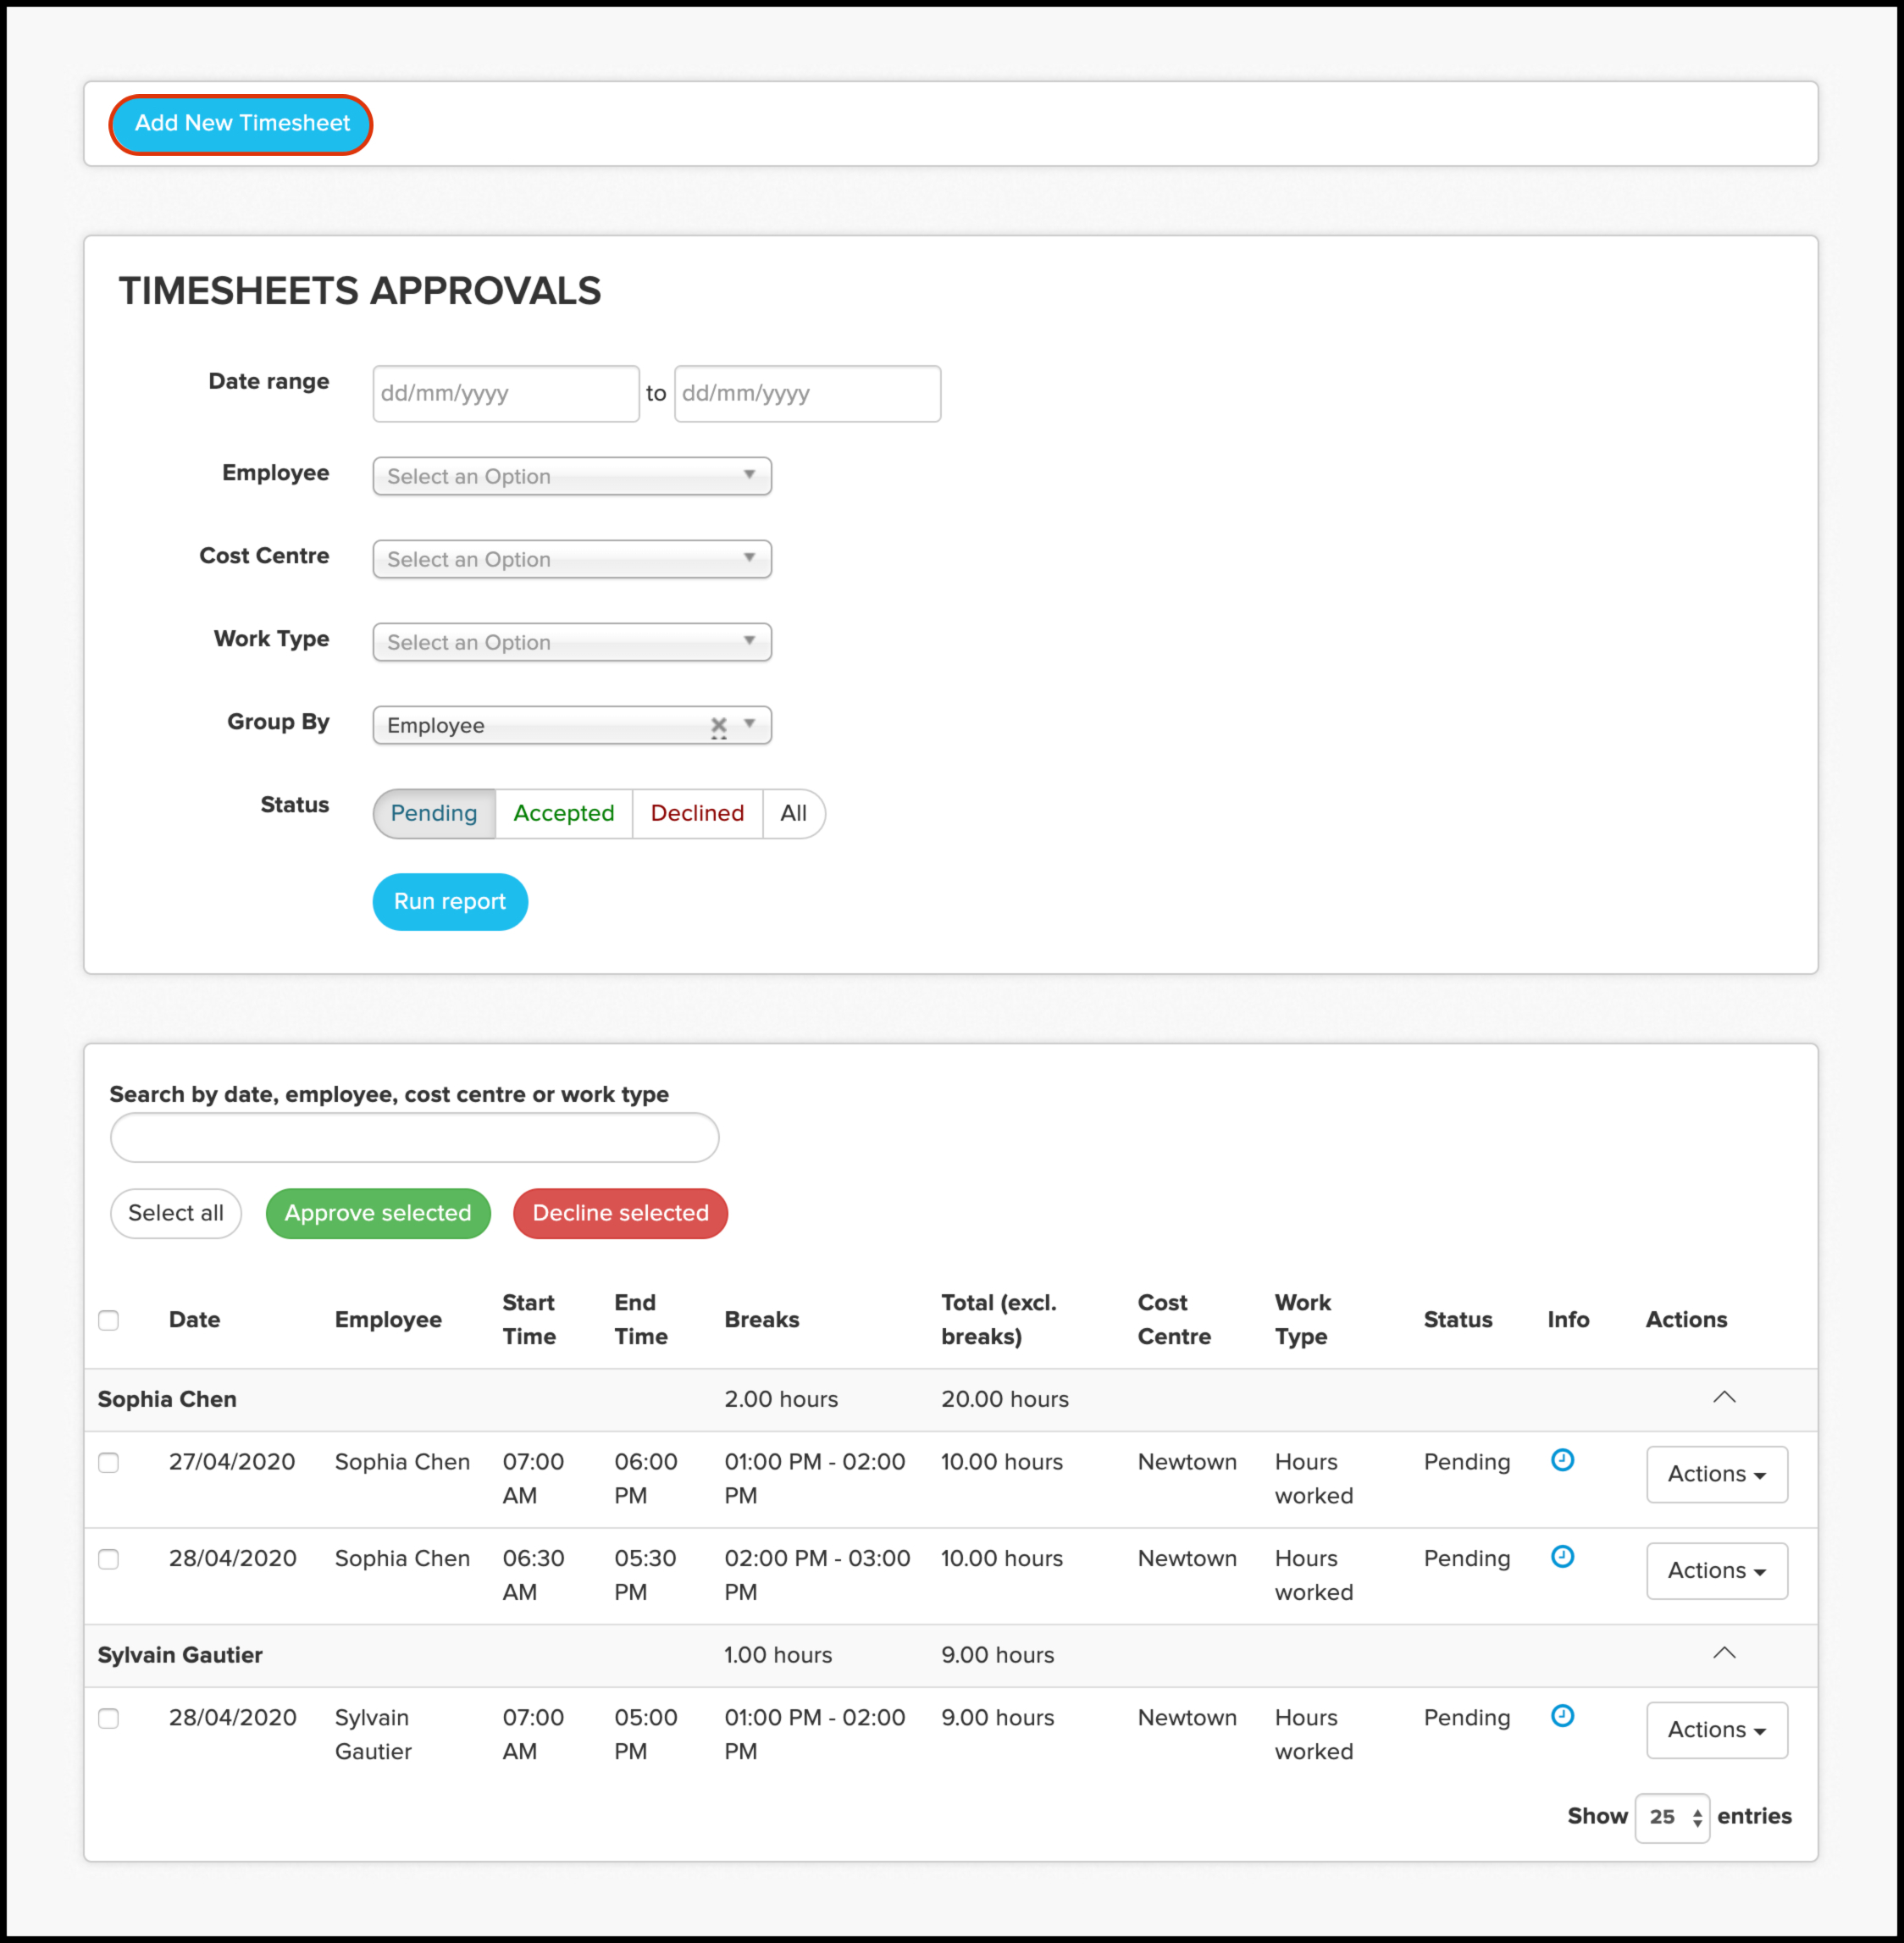Open the Work Type dropdown

pyautogui.click(x=571, y=642)
